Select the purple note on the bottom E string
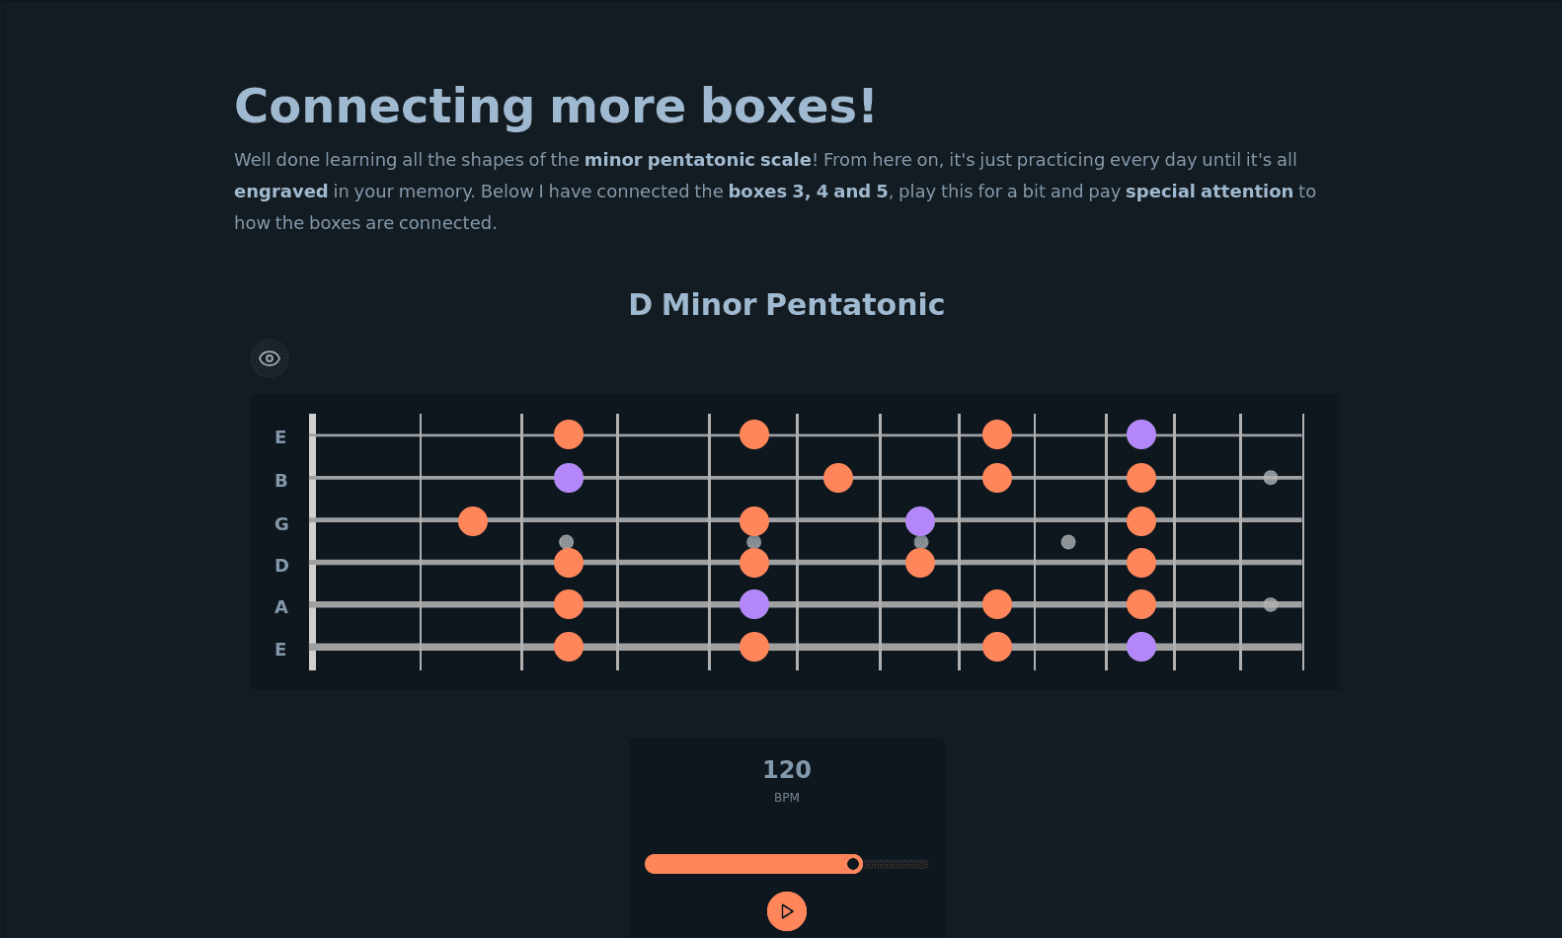Screen dimensions: 1562x938 point(1141,647)
